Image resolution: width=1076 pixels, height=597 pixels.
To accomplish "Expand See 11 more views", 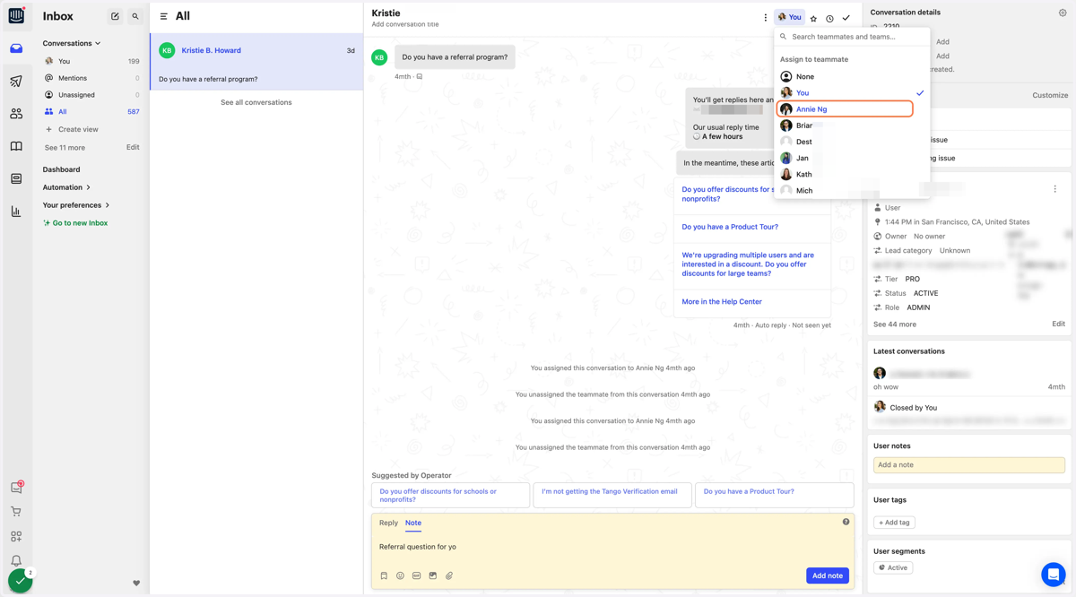I will [65, 147].
